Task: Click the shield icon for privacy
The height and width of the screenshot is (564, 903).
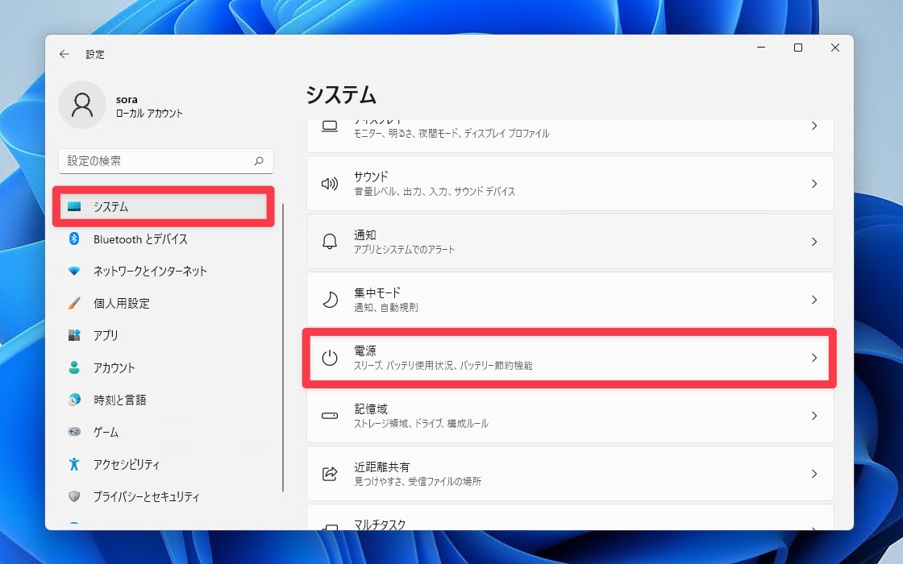Action: (x=74, y=496)
